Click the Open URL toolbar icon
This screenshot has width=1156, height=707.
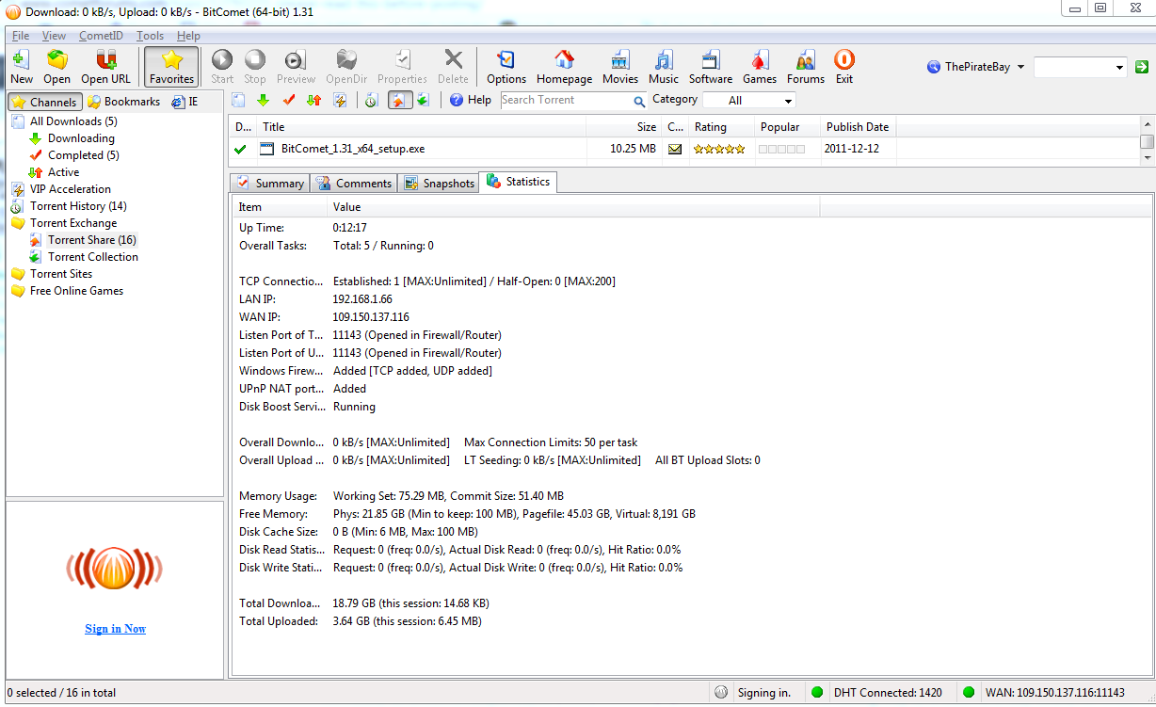106,67
